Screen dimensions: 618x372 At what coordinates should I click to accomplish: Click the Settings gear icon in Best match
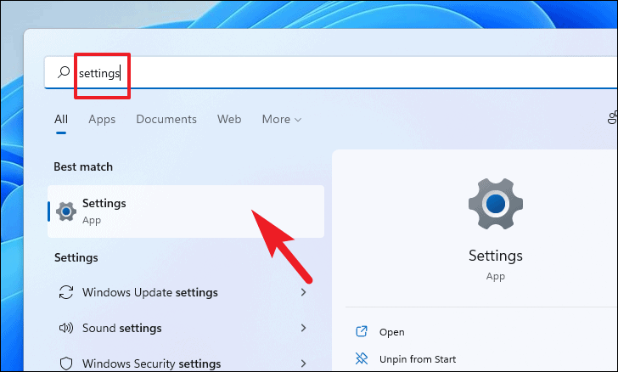coord(66,211)
